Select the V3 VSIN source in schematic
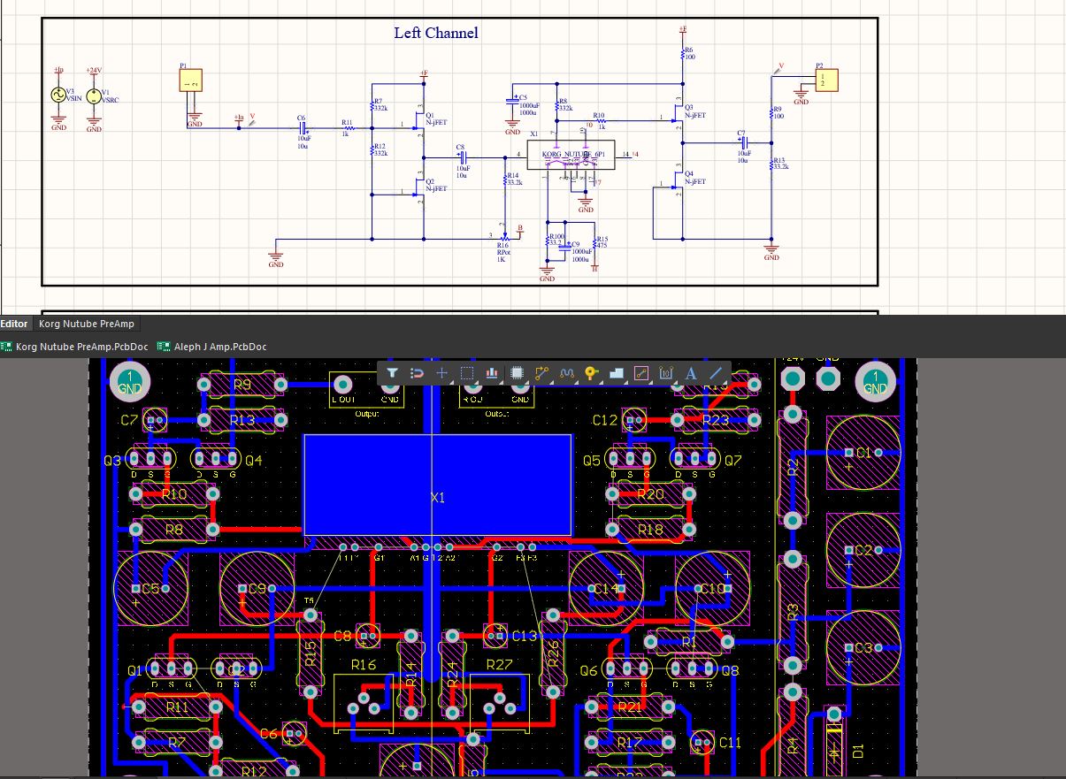The image size is (1066, 779). (58, 94)
